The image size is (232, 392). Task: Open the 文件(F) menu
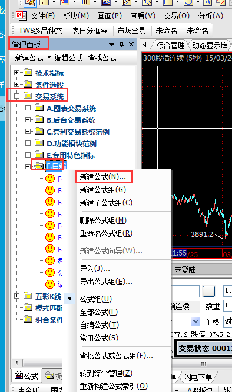(x=42, y=16)
